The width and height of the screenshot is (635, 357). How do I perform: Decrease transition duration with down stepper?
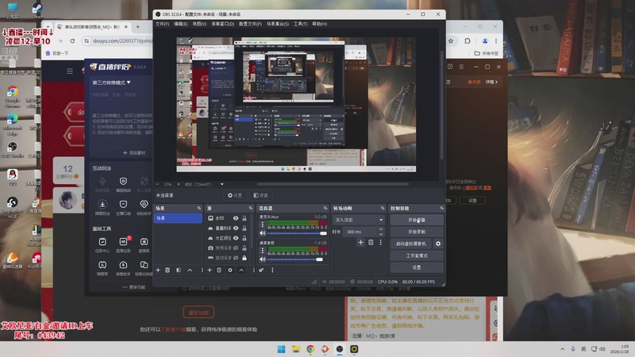[381, 234]
